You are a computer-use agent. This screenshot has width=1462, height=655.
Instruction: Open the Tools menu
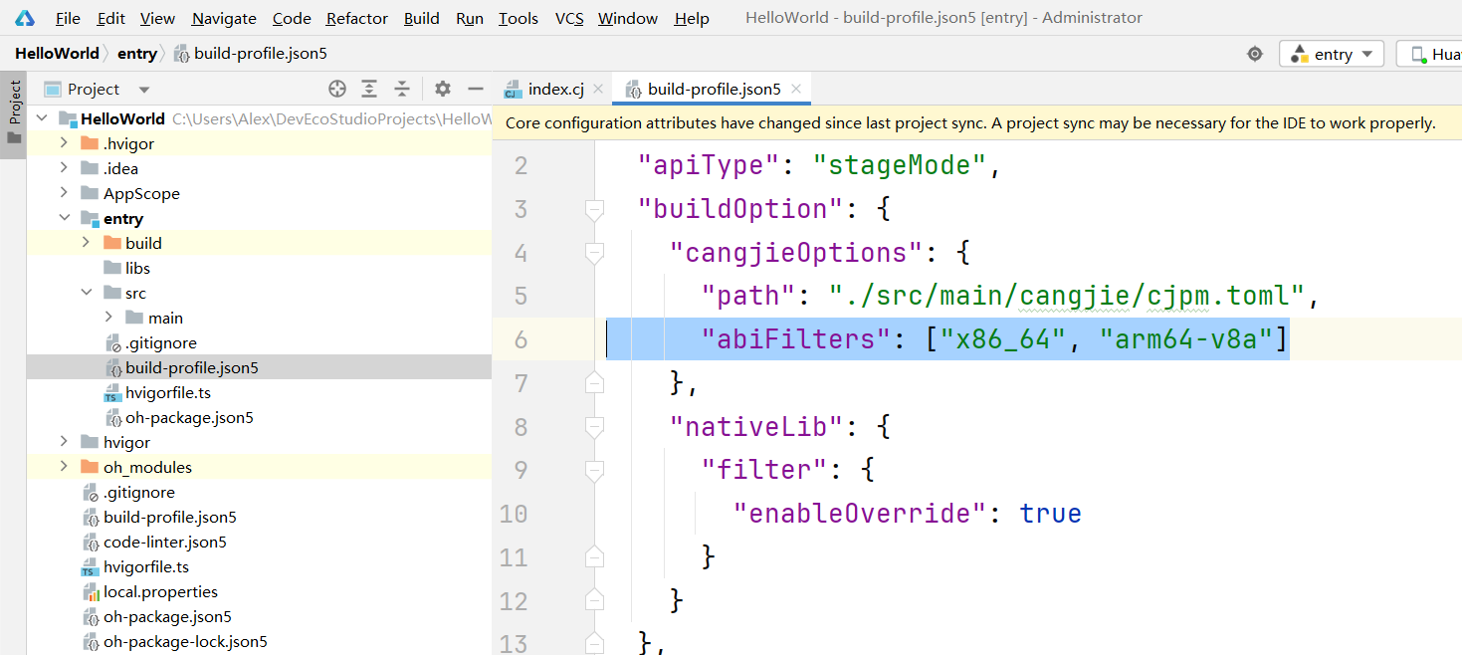[519, 18]
